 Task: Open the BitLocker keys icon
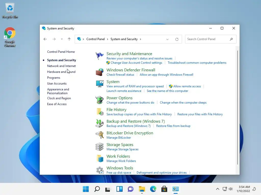pyautogui.click(x=100, y=135)
